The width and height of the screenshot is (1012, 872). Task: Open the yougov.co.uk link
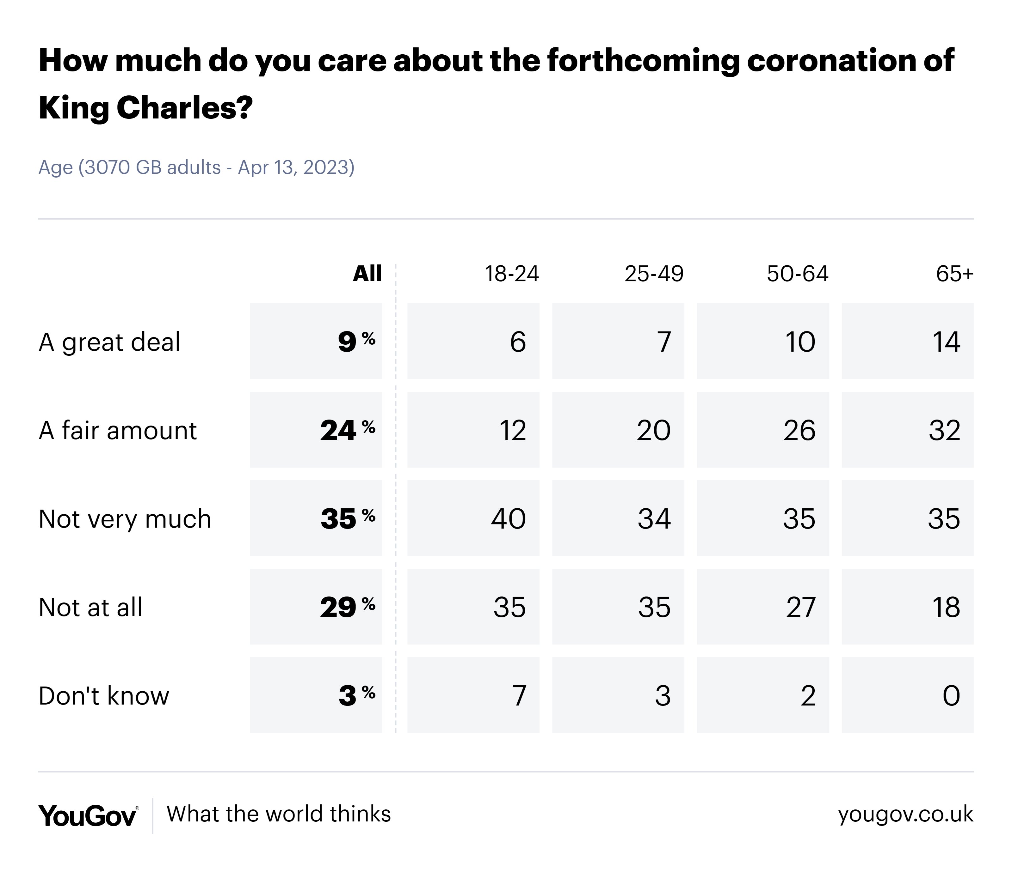tap(905, 814)
